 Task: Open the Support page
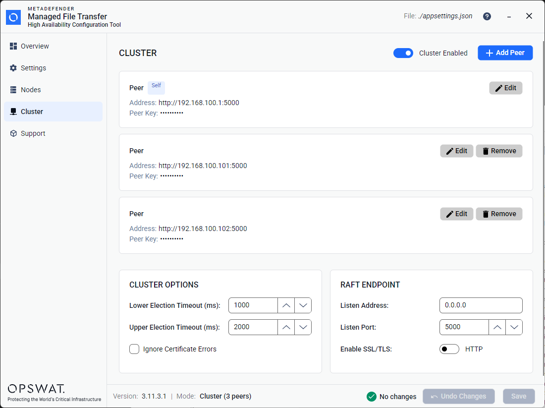[x=53, y=133]
